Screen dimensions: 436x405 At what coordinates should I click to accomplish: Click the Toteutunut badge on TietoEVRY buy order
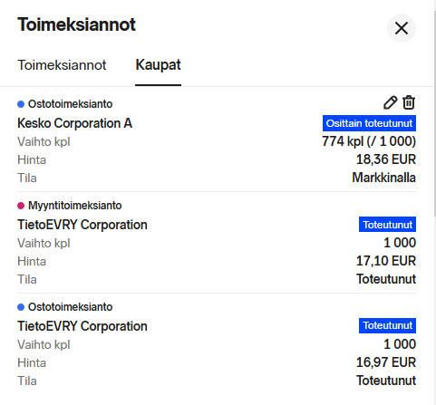point(387,325)
